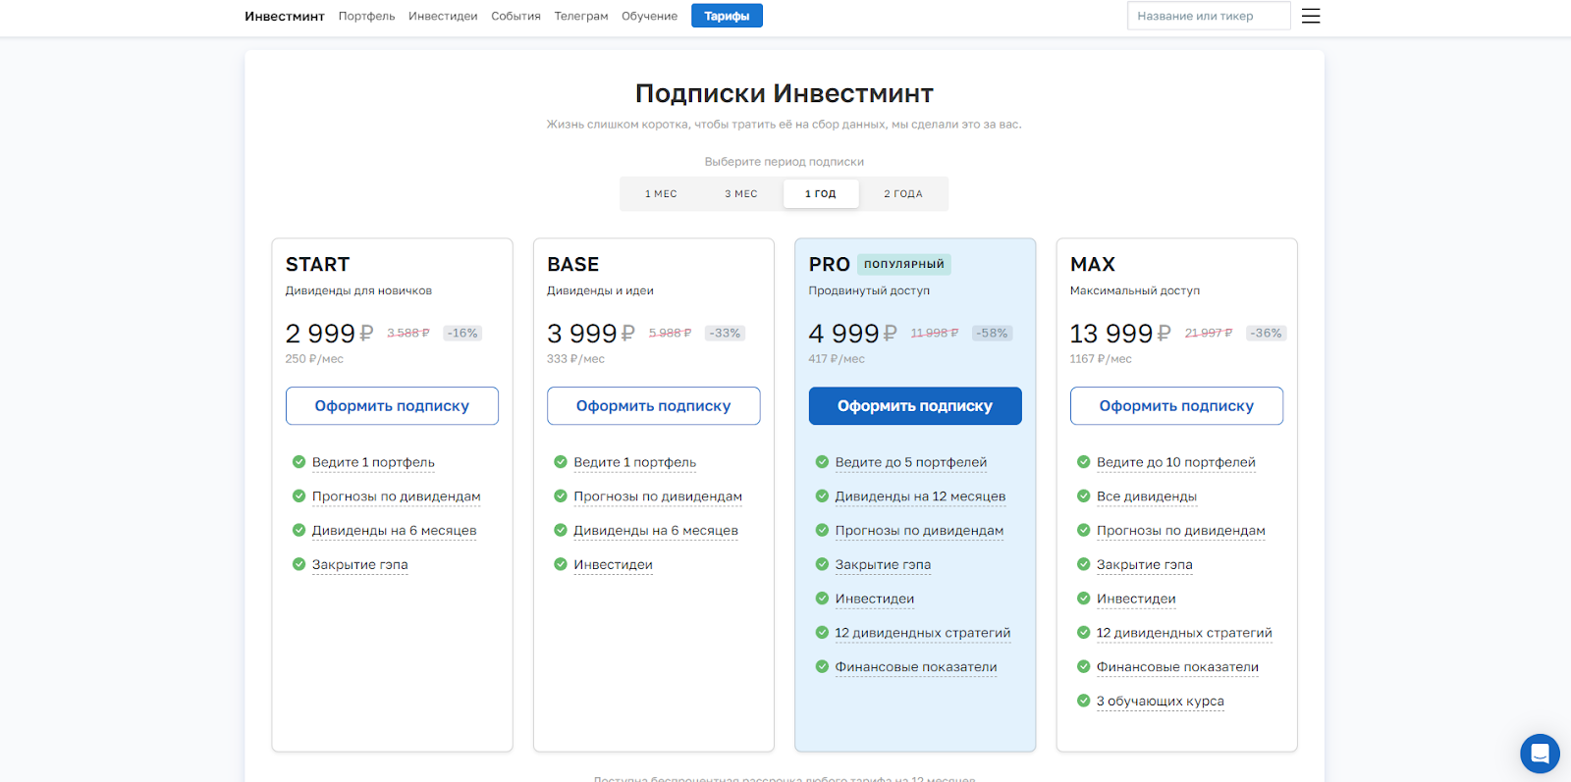Click the Подписки Инвестминт heading
This screenshot has height=782, width=1571.
pyautogui.click(x=785, y=93)
